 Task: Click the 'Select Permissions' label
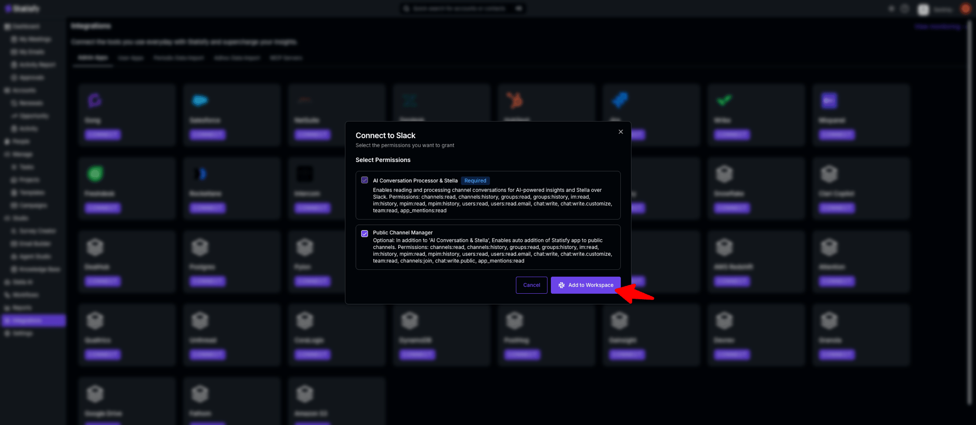(x=383, y=160)
